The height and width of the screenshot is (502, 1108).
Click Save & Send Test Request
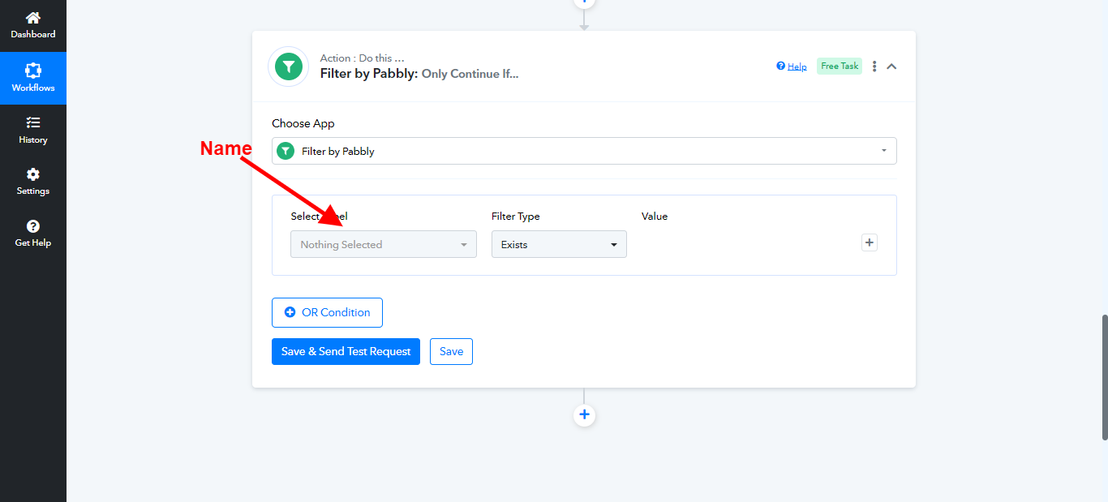[346, 351]
